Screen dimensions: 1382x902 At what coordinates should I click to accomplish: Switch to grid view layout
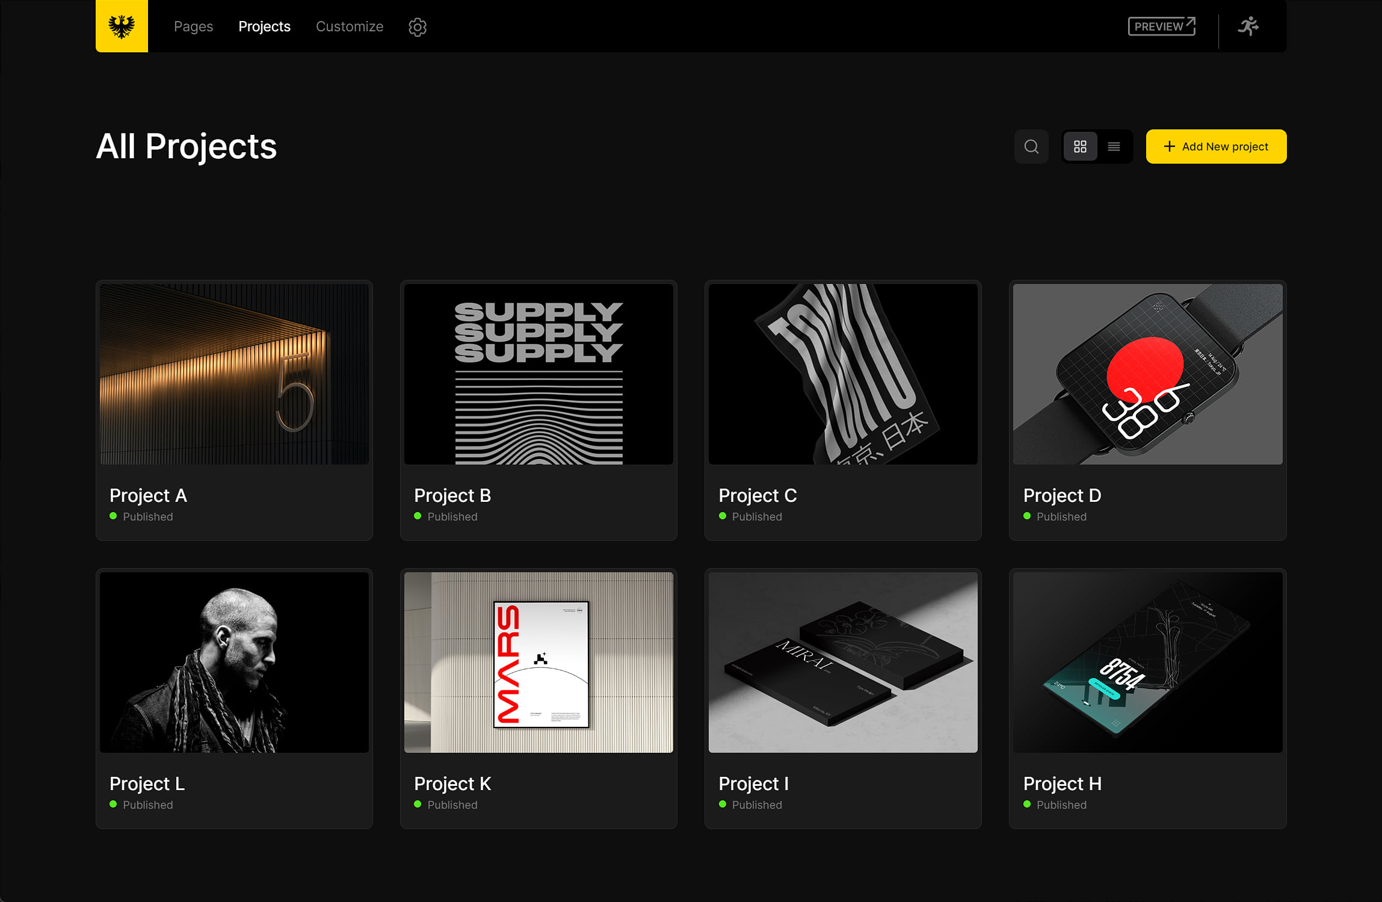[1080, 146]
